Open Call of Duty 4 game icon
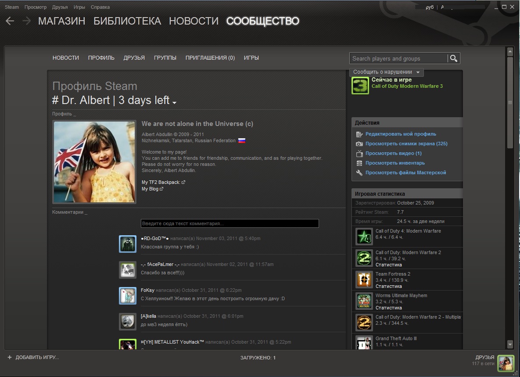Screen dimensions: 520x377 pyautogui.click(x=364, y=237)
